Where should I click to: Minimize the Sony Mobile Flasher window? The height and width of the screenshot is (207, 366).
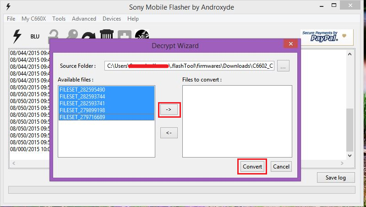tap(322, 5)
